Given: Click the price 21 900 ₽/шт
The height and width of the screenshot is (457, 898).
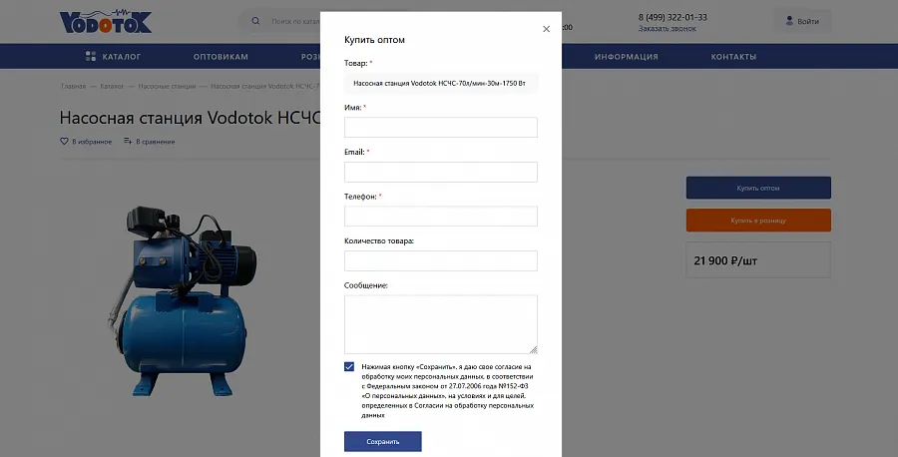Looking at the screenshot, I should pyautogui.click(x=725, y=260).
